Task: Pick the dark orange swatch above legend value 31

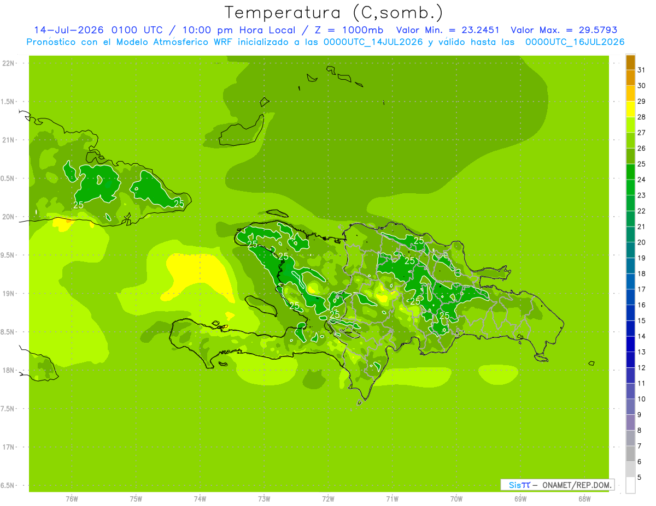Action: coord(630,62)
